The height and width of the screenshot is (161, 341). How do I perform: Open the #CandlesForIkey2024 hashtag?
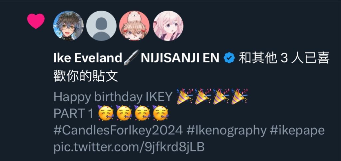coord(118,130)
